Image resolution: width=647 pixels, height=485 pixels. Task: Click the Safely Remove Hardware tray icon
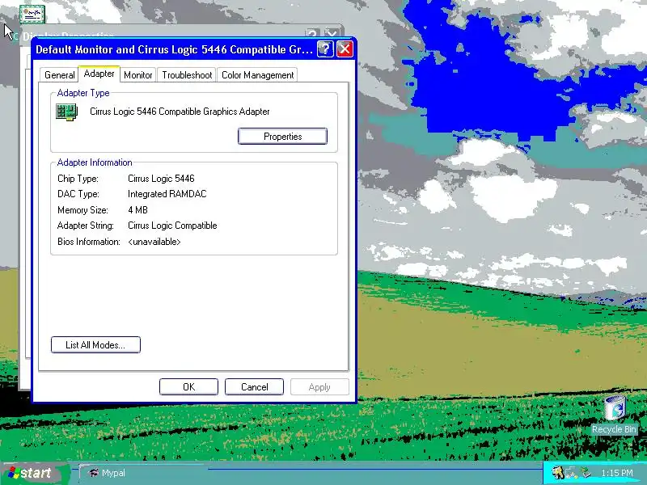click(x=586, y=473)
